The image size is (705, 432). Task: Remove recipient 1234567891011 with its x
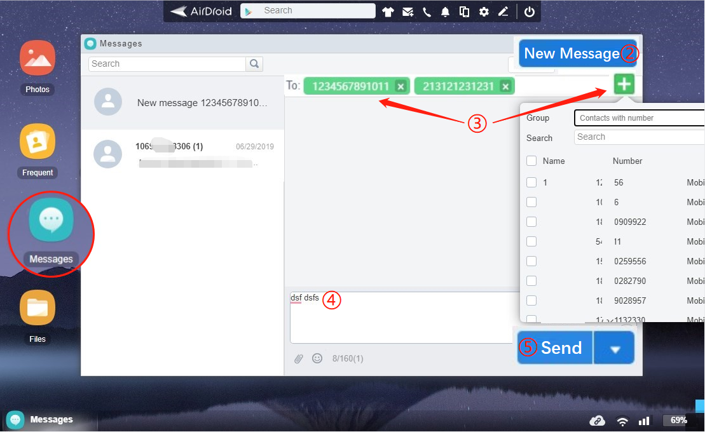(401, 85)
